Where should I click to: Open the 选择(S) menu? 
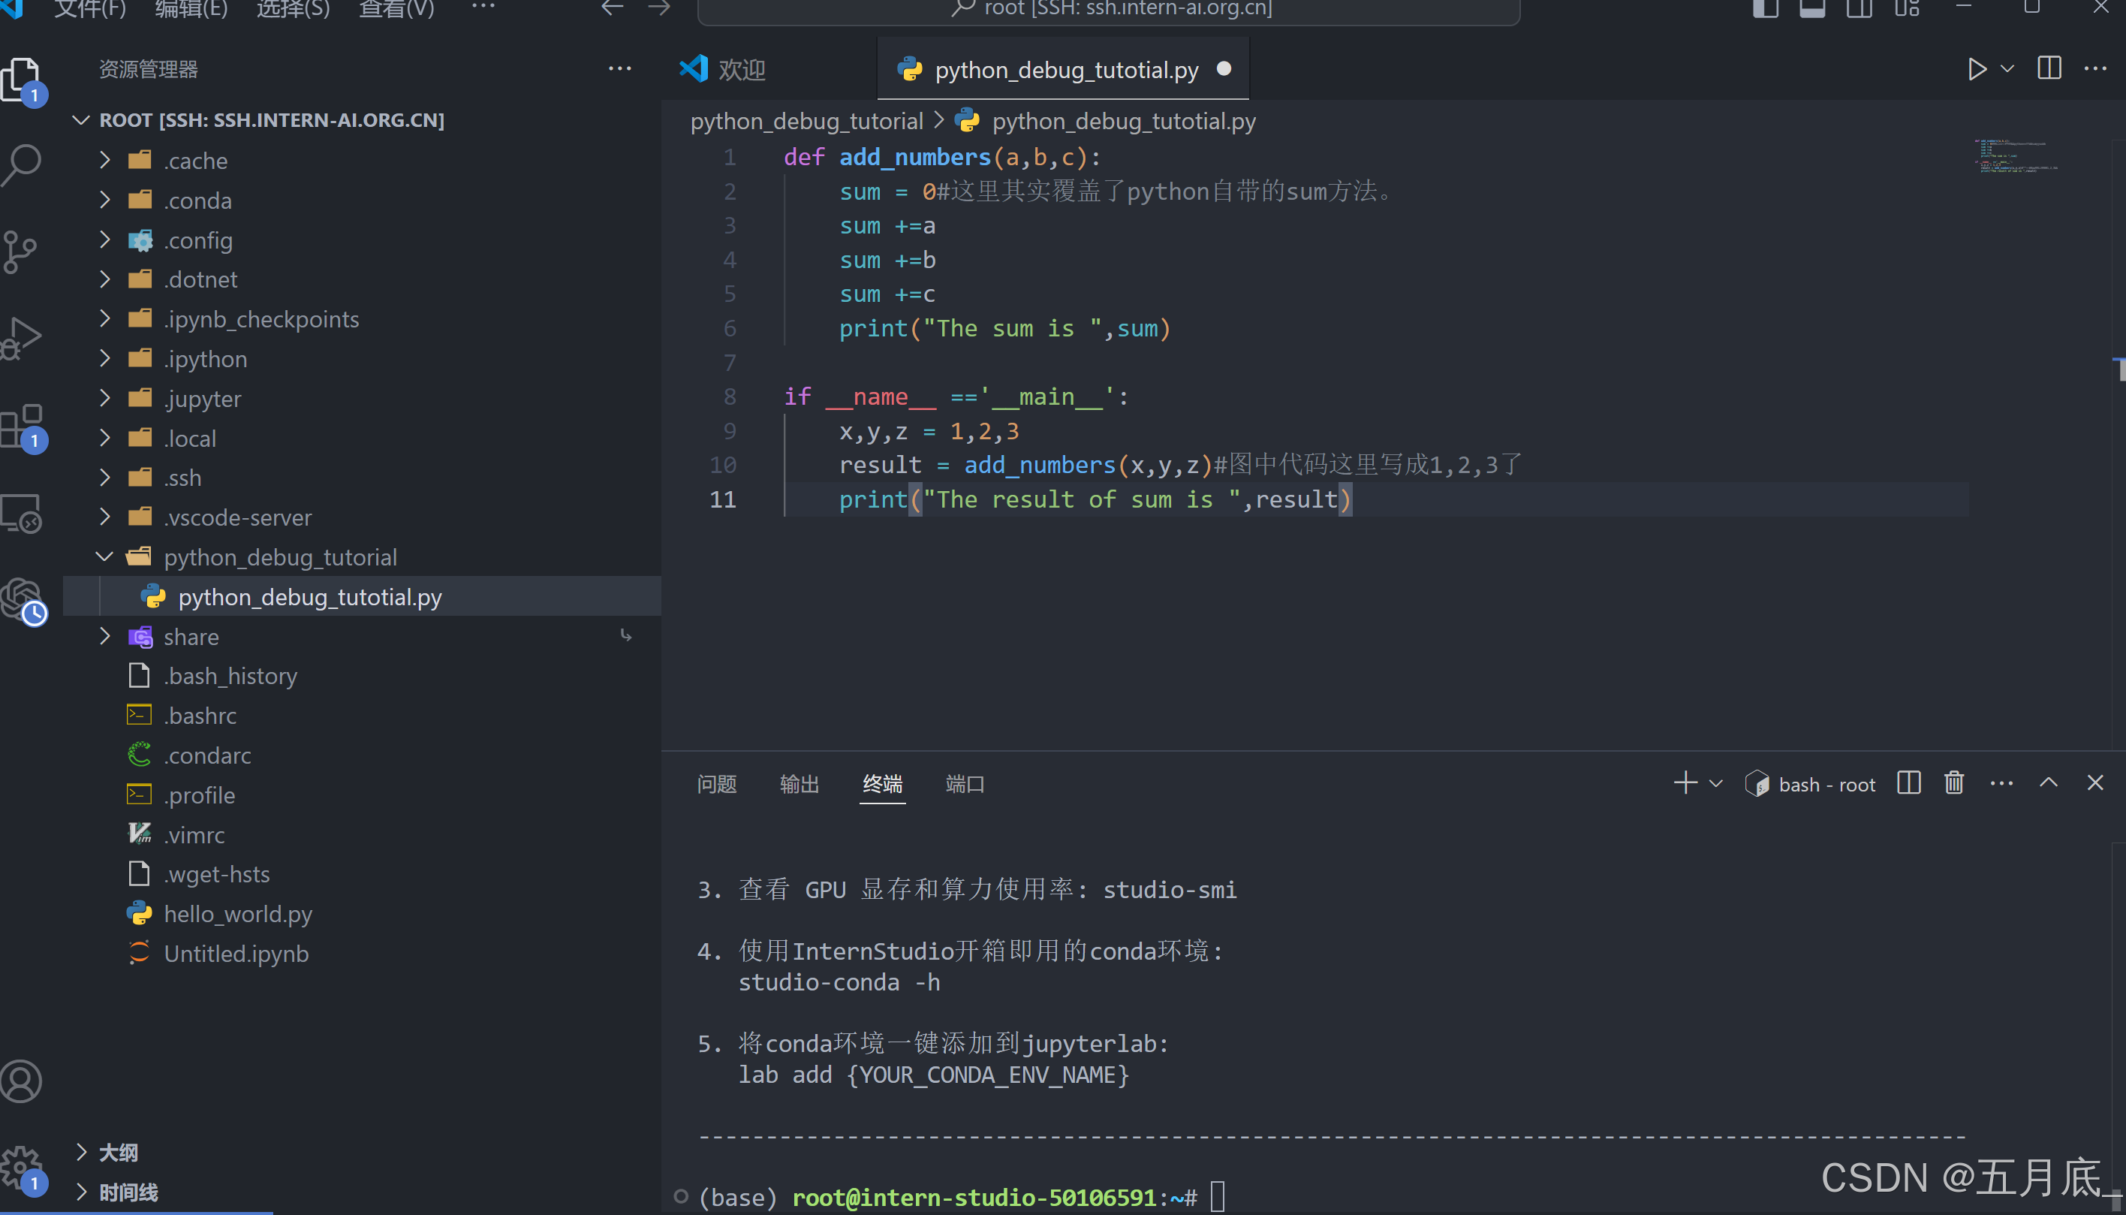tap(293, 8)
